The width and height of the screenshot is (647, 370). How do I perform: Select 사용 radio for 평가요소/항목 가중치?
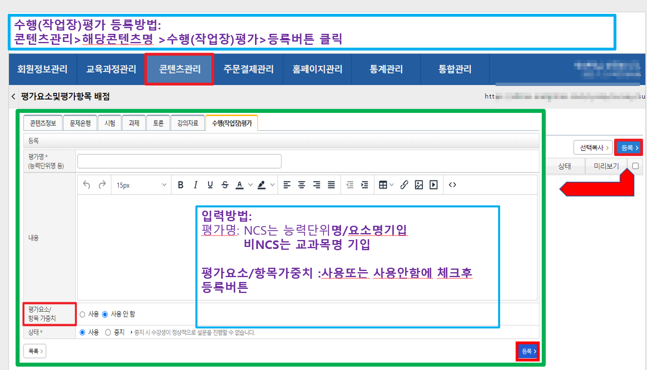click(82, 314)
